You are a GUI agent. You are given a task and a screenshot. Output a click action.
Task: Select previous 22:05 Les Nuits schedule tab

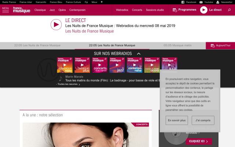[x=37, y=46]
